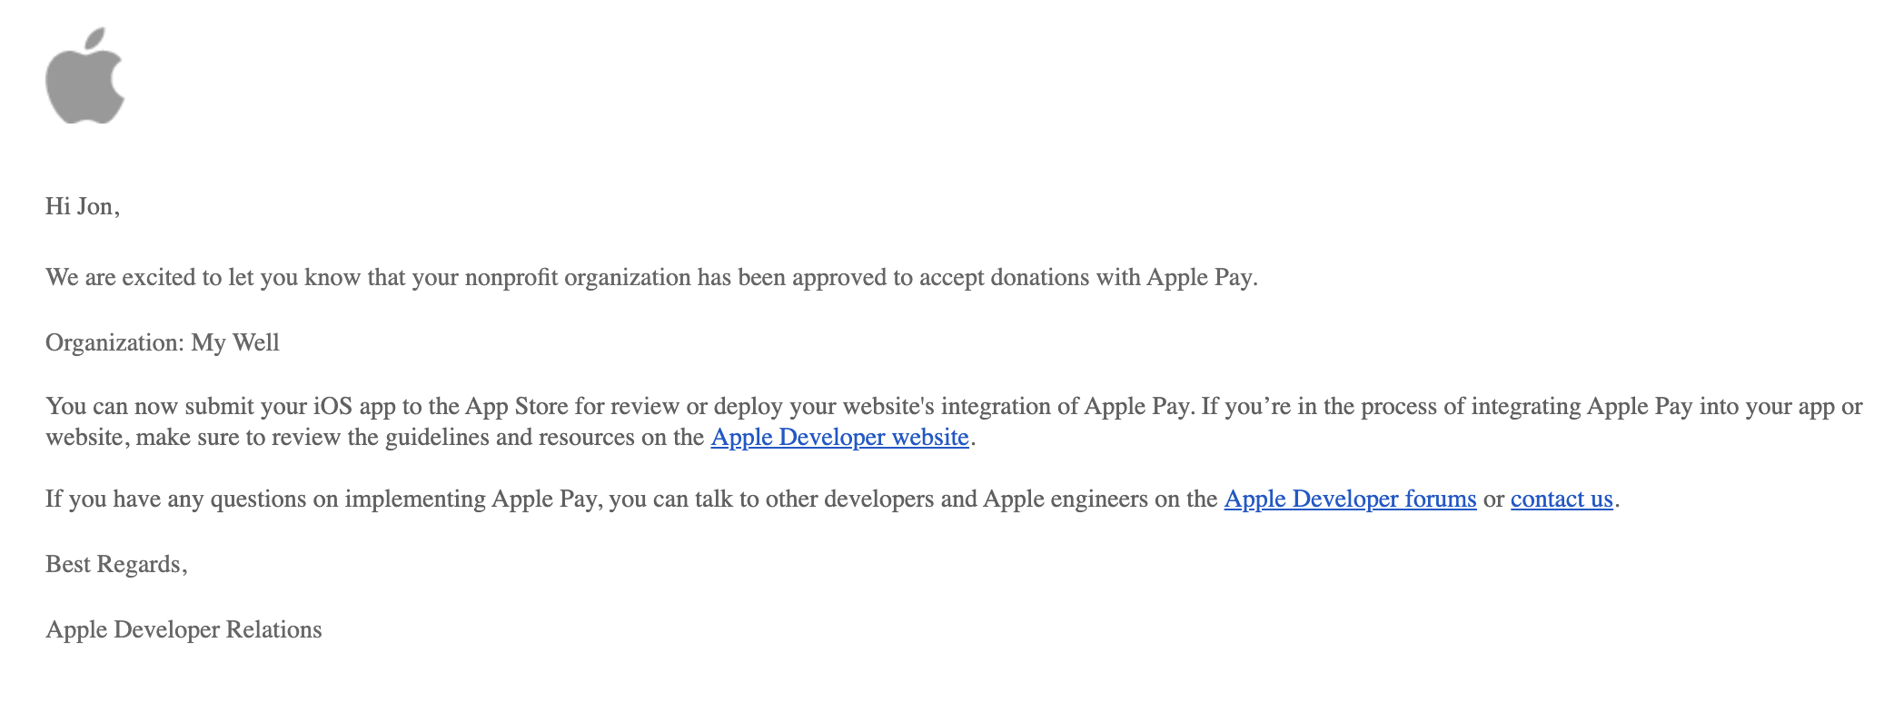Open the Apple Developer forums link
Image resolution: width=1904 pixels, height=712 pixels.
click(1350, 499)
